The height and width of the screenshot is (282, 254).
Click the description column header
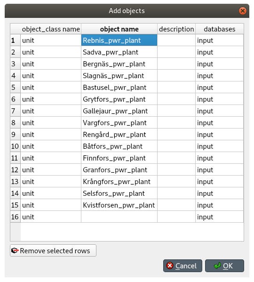pyautogui.click(x=176, y=29)
